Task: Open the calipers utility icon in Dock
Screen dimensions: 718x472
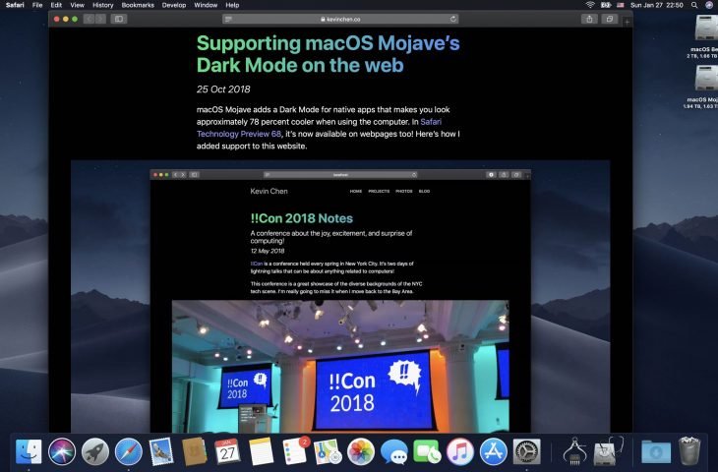Action: point(574,452)
